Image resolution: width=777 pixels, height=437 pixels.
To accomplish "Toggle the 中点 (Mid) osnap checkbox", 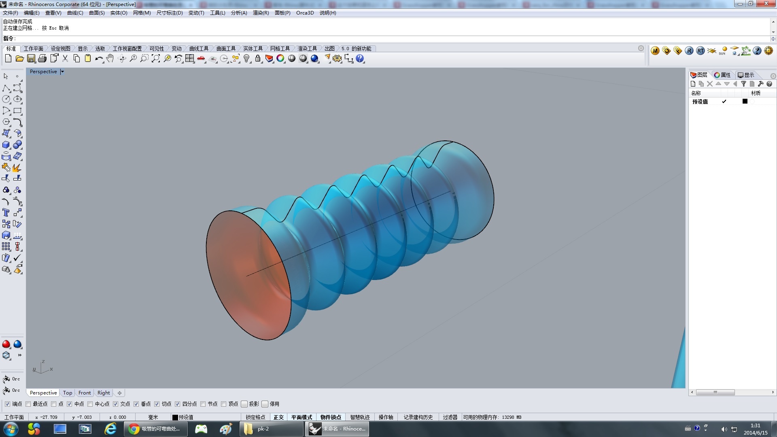I will pyautogui.click(x=70, y=404).
